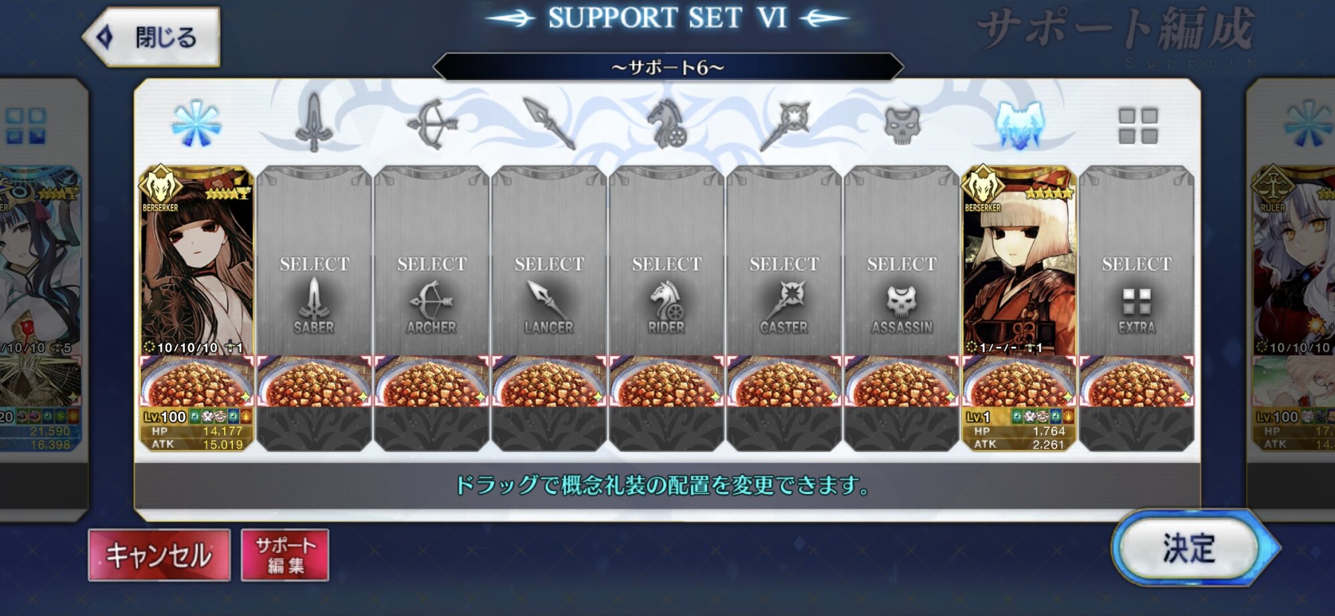Screen dimensions: 1335x616
Task: Choose the empty SELECT SABER slot
Action: (x=314, y=260)
